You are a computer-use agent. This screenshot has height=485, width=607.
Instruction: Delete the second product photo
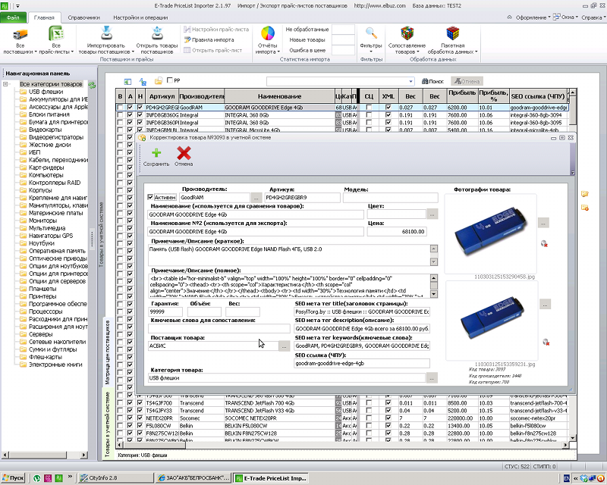click(x=546, y=343)
